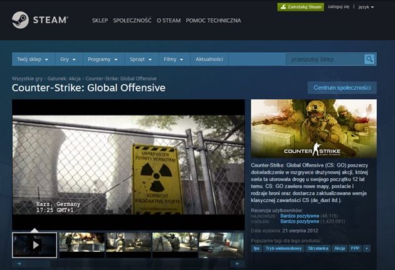Select the fourth screenshot thumbnail

pyautogui.click(x=175, y=245)
